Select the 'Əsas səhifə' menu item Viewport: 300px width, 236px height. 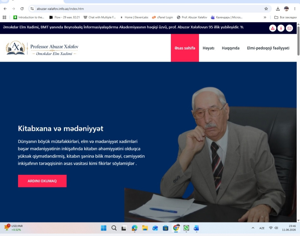tap(185, 48)
